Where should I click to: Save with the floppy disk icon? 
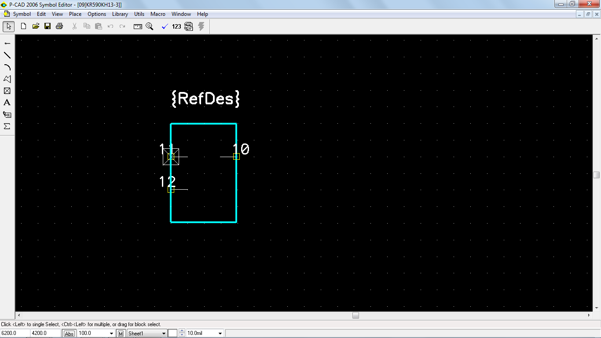(48, 26)
